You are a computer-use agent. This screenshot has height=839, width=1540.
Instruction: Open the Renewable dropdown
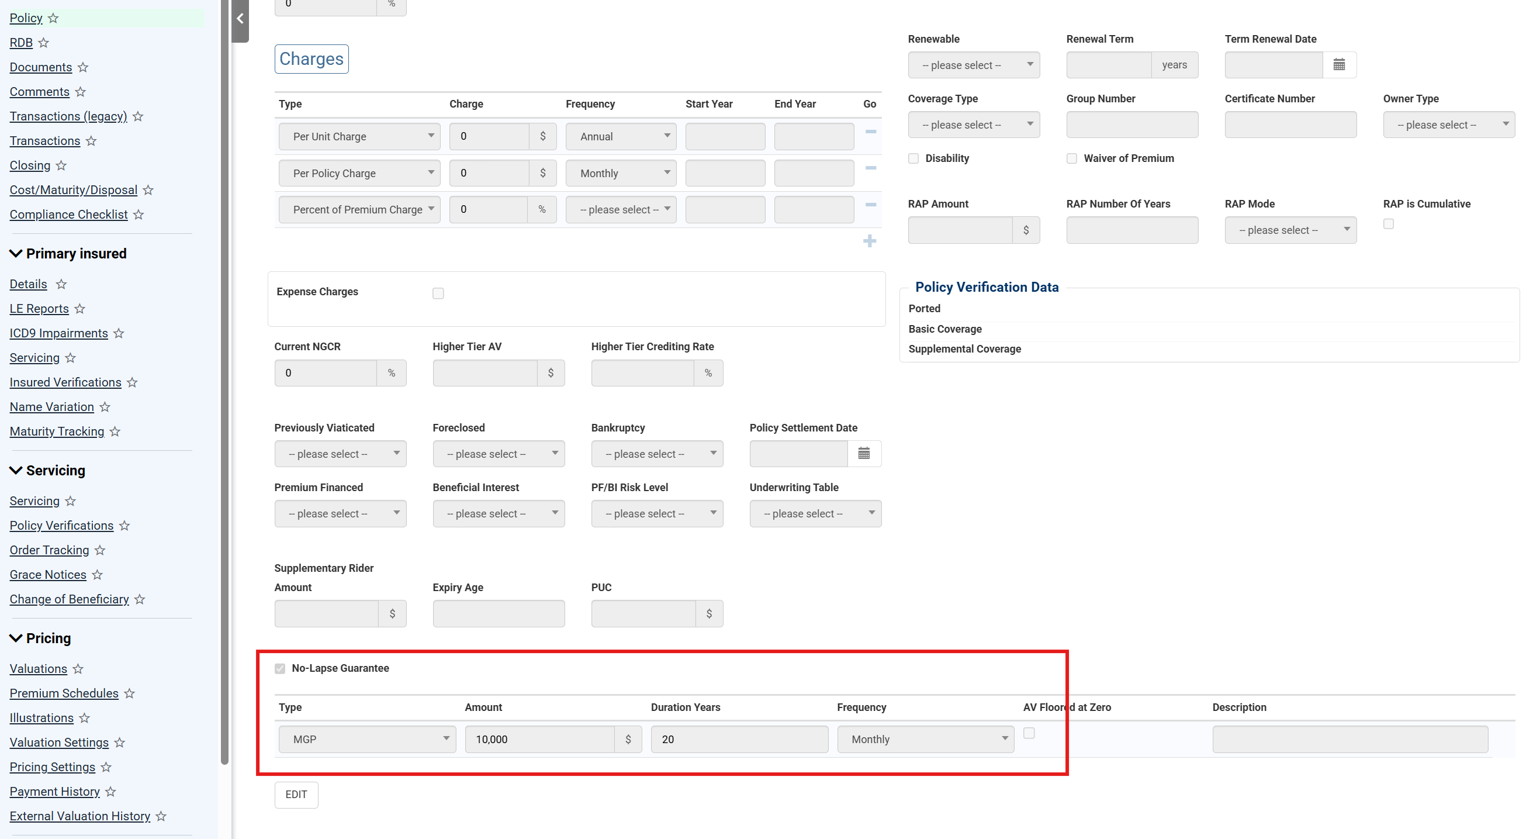pyautogui.click(x=973, y=64)
